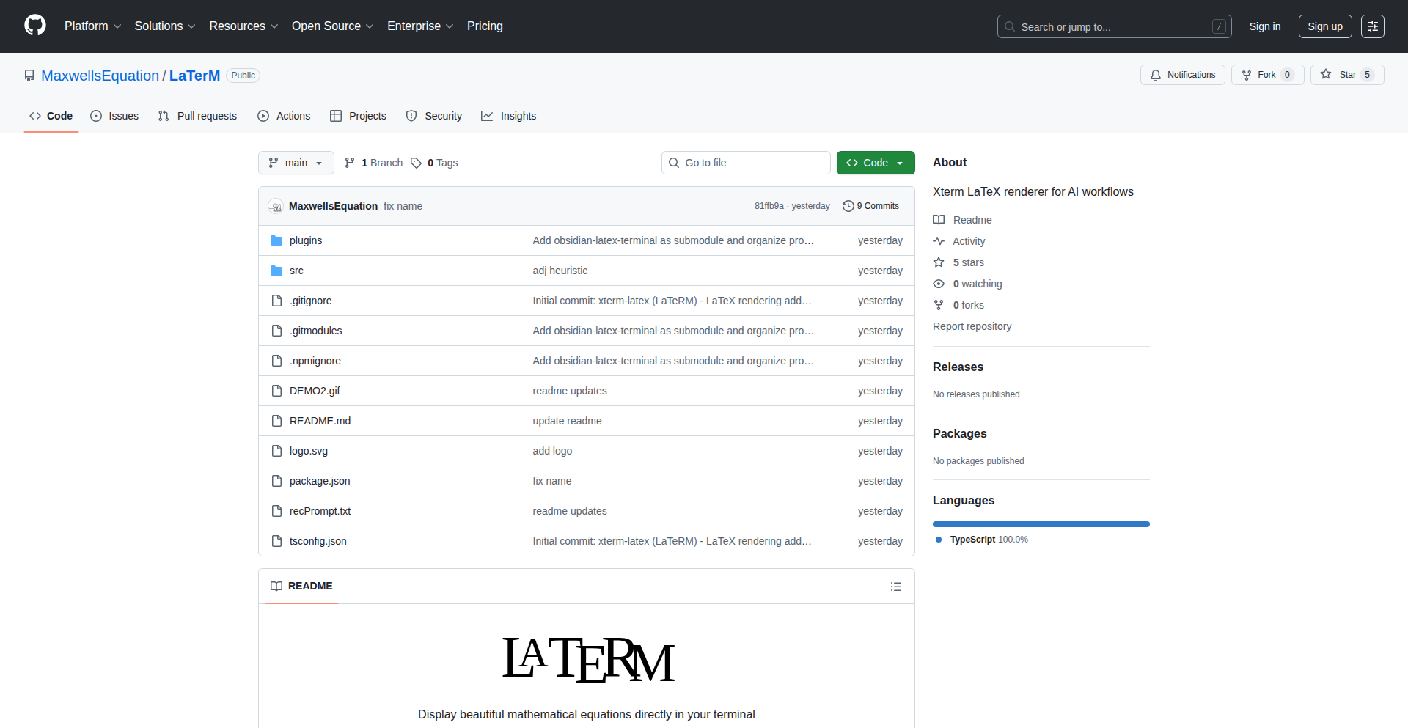Switch to the Security tab
This screenshot has height=728, width=1408.
tap(434, 116)
